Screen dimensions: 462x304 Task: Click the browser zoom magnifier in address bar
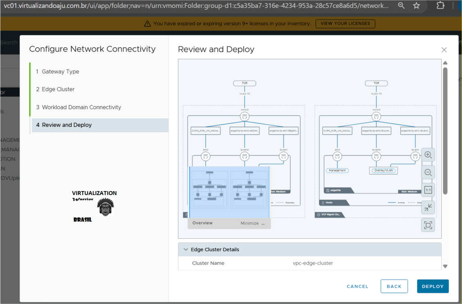click(401, 6)
